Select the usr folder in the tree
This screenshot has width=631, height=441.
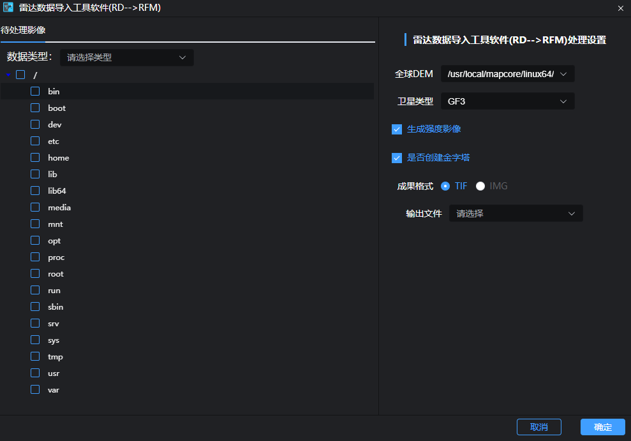(54, 373)
